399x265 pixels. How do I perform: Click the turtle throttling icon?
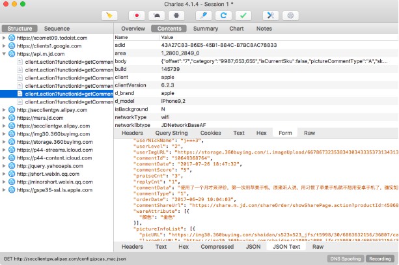tap(156, 16)
